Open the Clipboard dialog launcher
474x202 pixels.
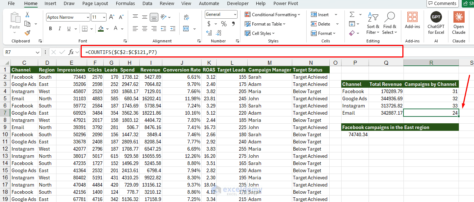click(x=40, y=41)
